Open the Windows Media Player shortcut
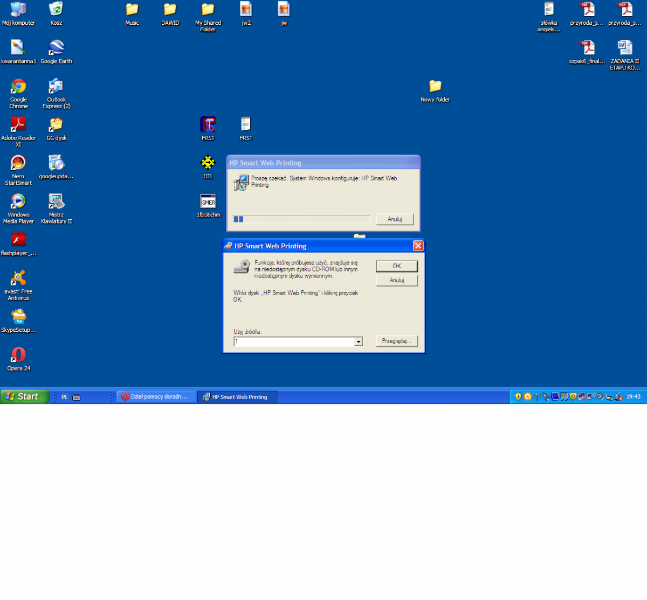This screenshot has height=600, width=647. pos(18,208)
